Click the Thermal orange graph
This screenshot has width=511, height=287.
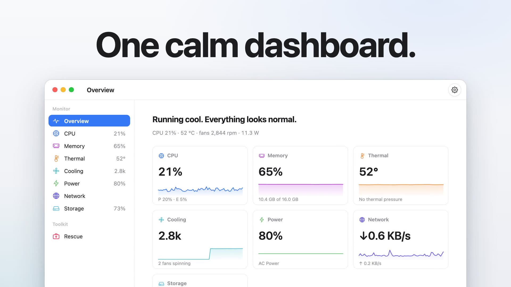(401, 189)
